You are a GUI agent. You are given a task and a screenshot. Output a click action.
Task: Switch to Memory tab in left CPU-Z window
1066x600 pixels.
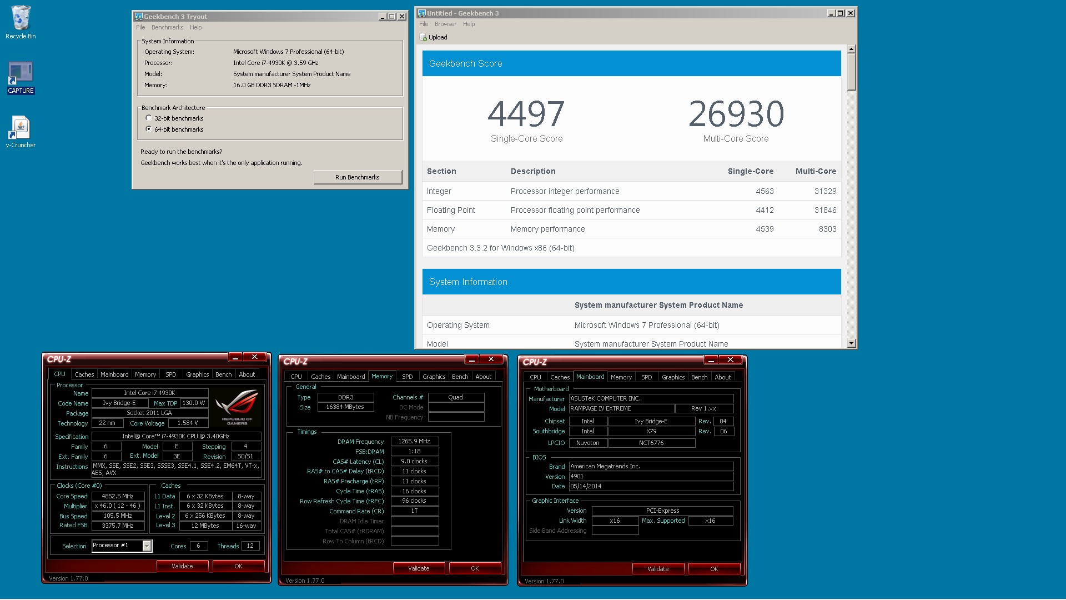tap(145, 374)
